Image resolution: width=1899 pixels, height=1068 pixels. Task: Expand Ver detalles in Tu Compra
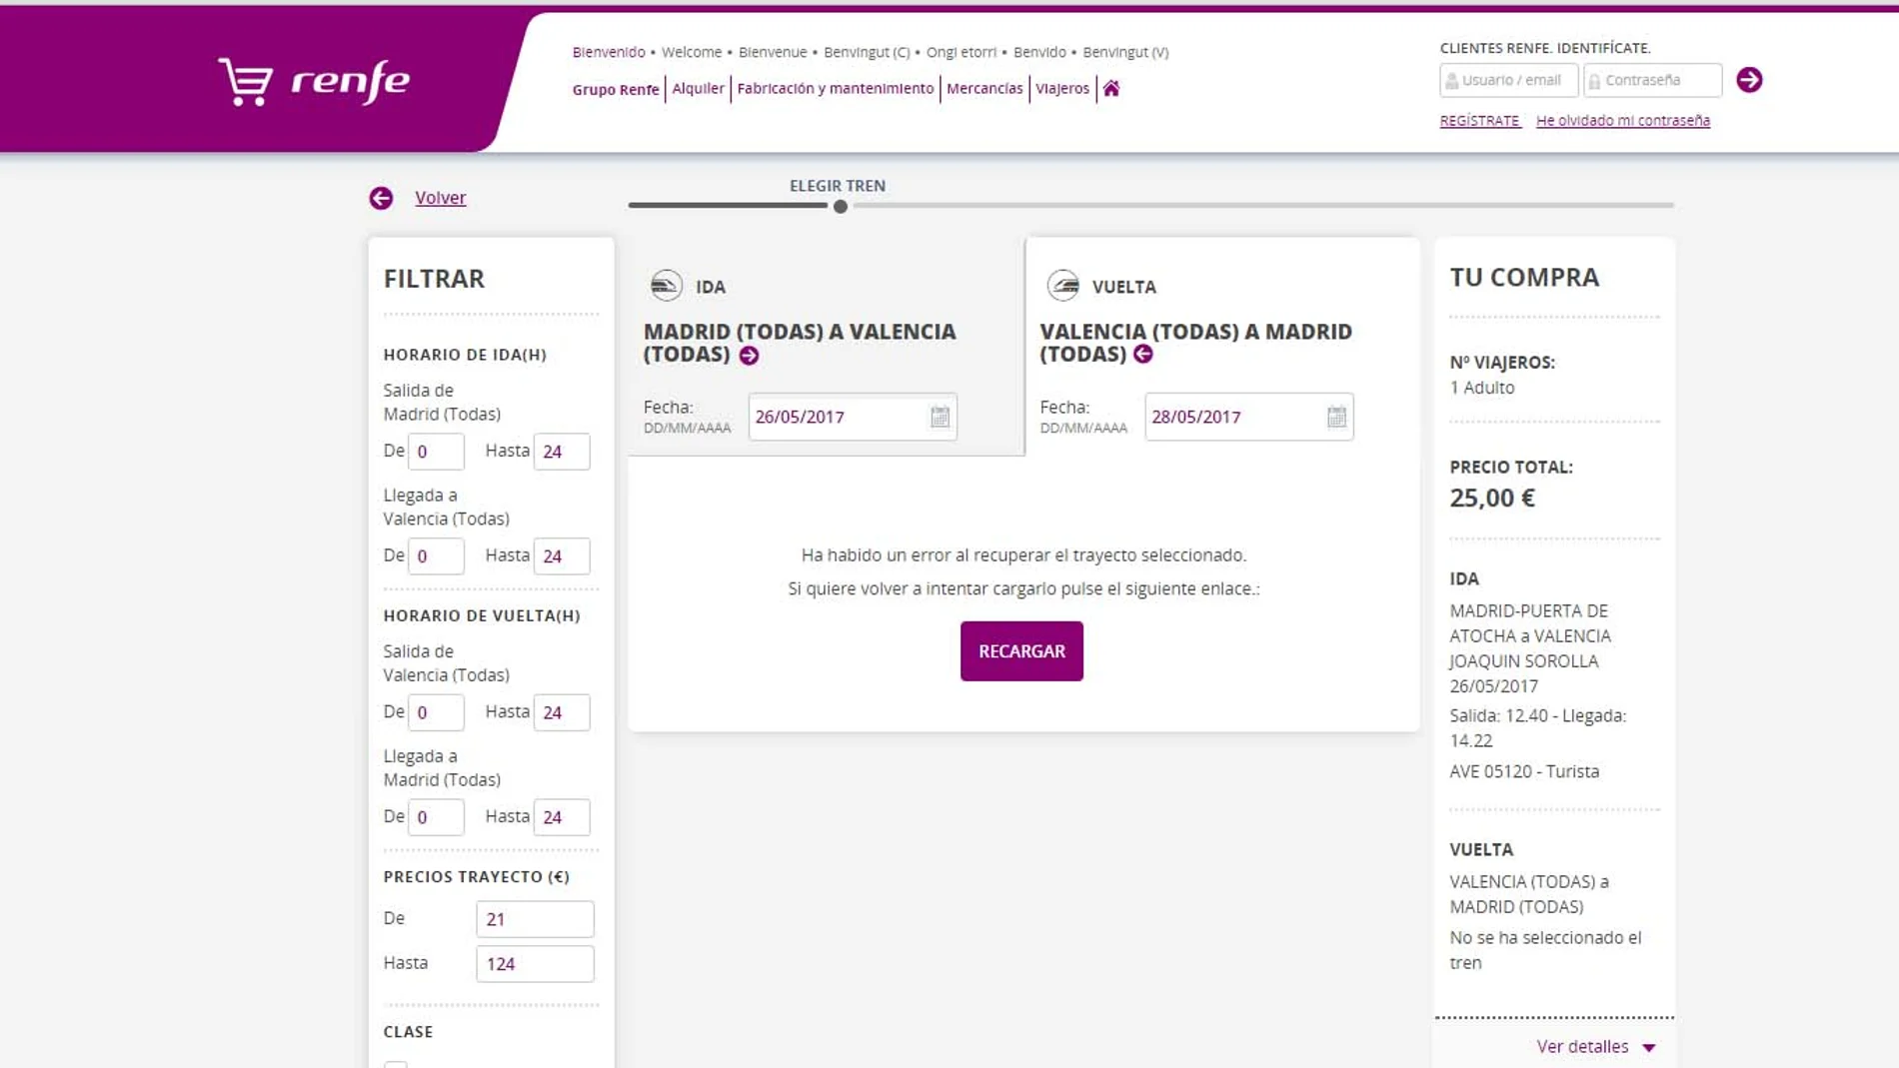coord(1596,1046)
